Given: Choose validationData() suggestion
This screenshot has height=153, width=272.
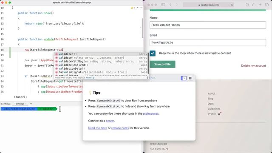Looking at the screenshot, I should click(101, 69).
